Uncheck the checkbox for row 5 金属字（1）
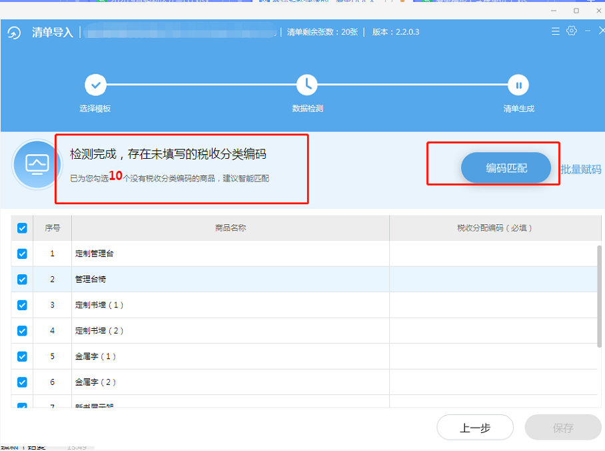605x451 pixels. click(22, 356)
